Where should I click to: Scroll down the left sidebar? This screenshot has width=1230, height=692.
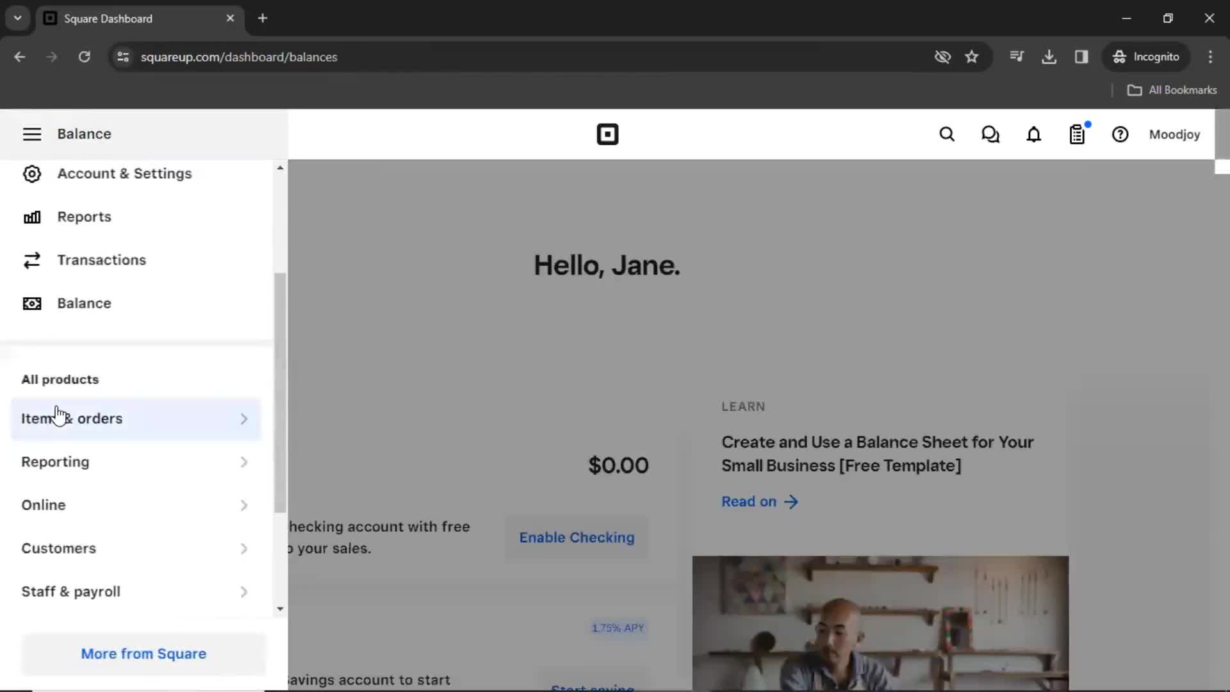pyautogui.click(x=279, y=608)
